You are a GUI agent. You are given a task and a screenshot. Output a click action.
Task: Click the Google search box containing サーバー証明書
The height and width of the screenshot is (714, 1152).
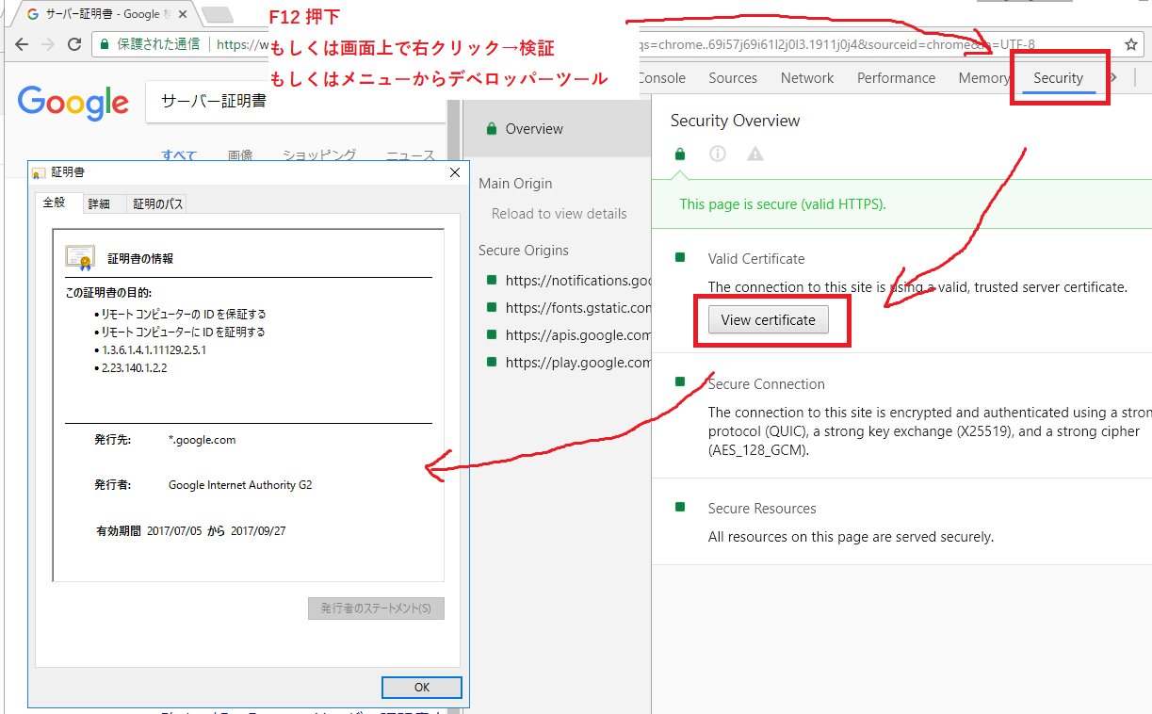295,102
